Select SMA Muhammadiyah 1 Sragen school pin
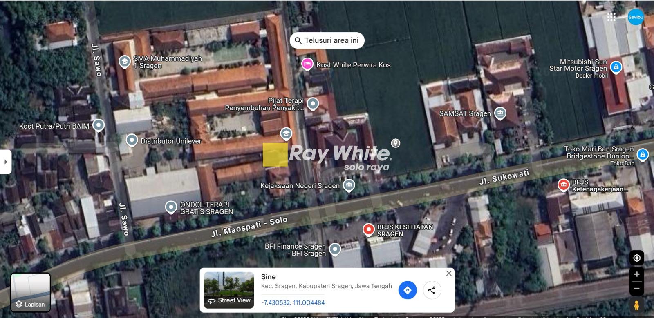654x318 pixels. coord(124,62)
